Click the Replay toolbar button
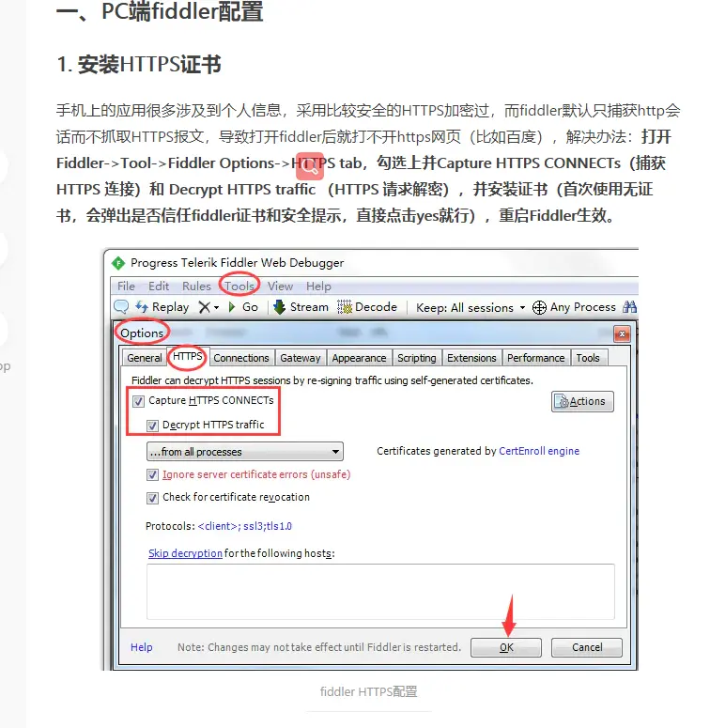Screen dimensions: 710x728 tap(162, 307)
